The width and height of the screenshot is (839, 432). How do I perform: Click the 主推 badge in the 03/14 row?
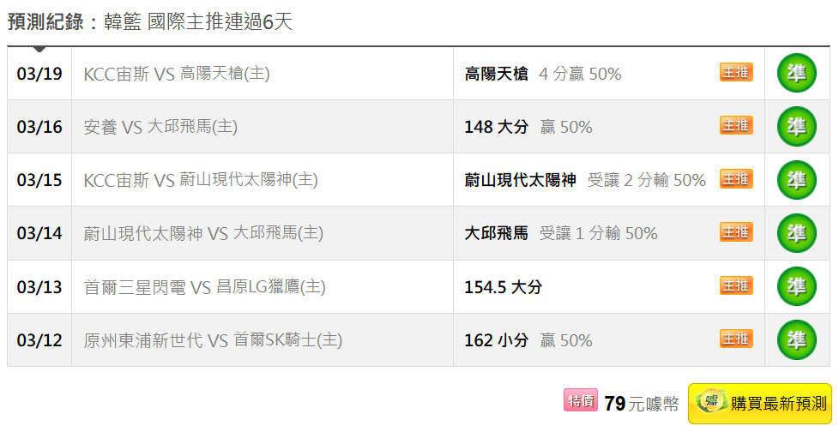tap(736, 232)
